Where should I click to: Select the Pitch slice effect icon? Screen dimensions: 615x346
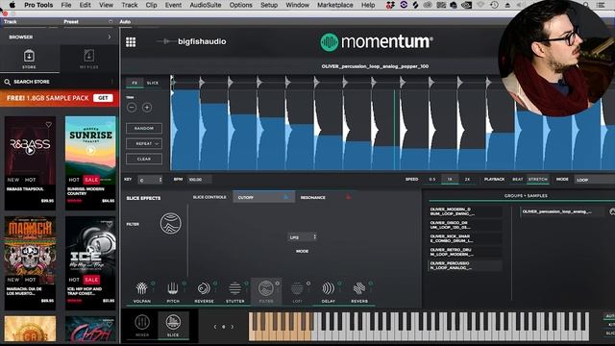click(x=173, y=288)
